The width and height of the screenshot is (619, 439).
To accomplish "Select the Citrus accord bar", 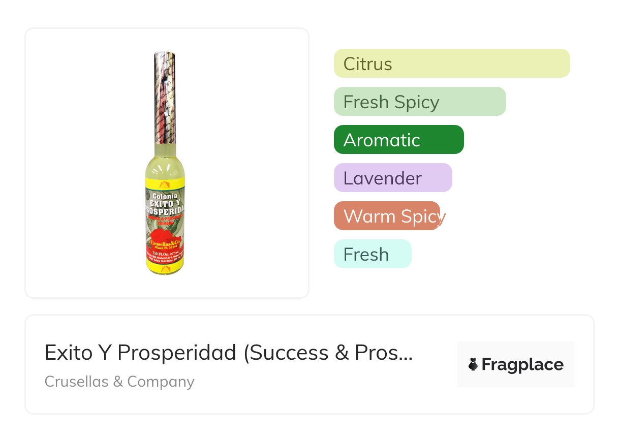I will (x=452, y=64).
